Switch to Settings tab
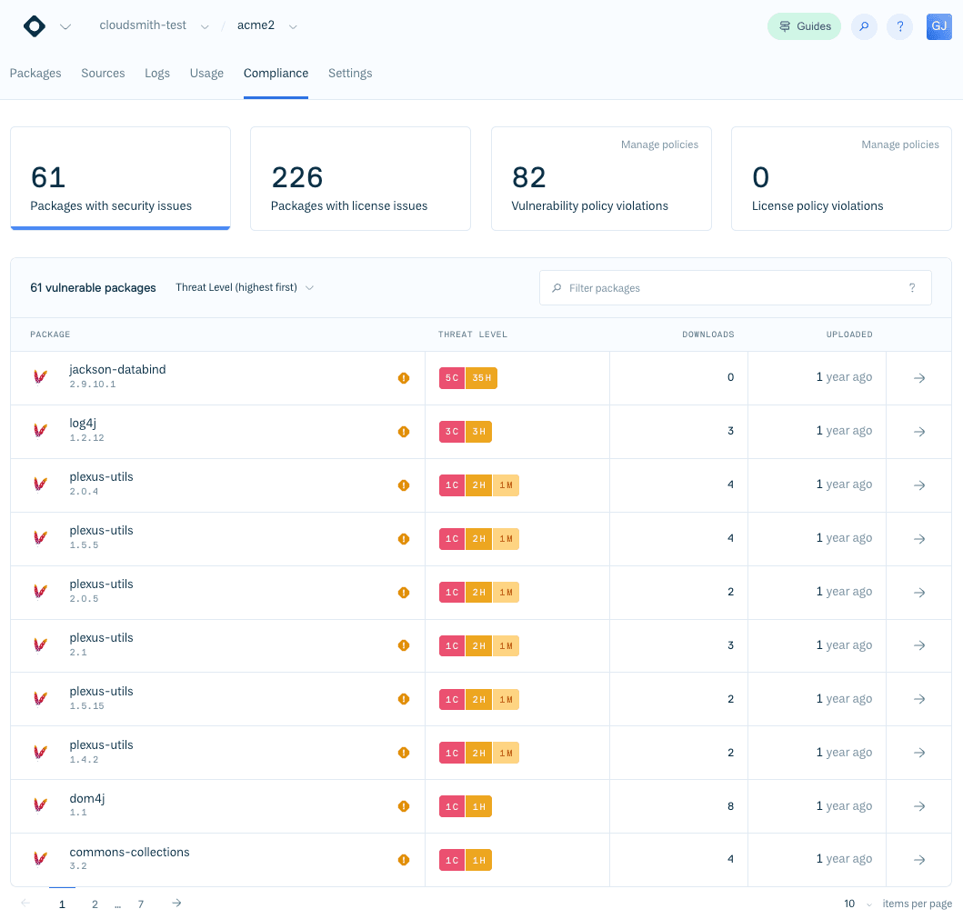The height and width of the screenshot is (919, 963). [350, 73]
